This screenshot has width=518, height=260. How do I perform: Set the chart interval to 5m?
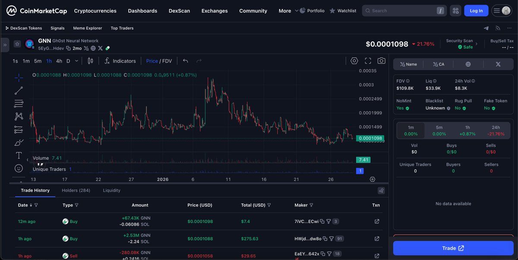38,61
